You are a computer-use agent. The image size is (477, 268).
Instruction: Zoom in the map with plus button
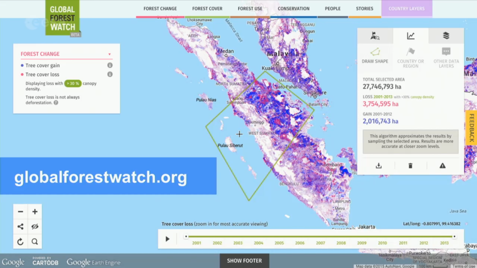coord(35,211)
